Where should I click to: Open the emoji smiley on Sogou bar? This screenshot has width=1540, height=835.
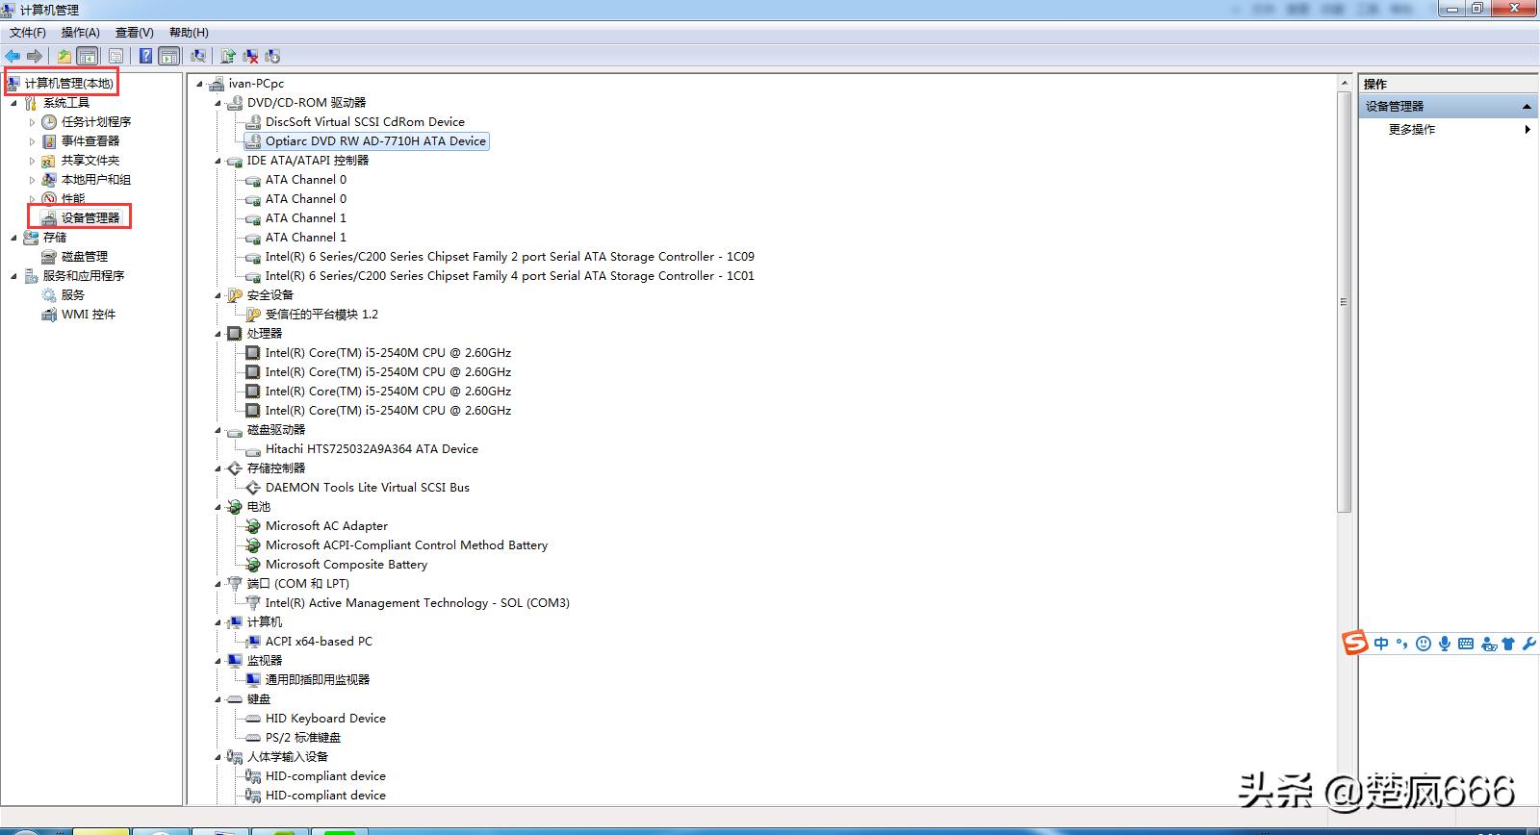tap(1424, 644)
